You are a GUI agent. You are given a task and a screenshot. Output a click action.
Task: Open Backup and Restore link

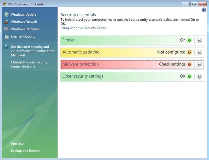25,151
